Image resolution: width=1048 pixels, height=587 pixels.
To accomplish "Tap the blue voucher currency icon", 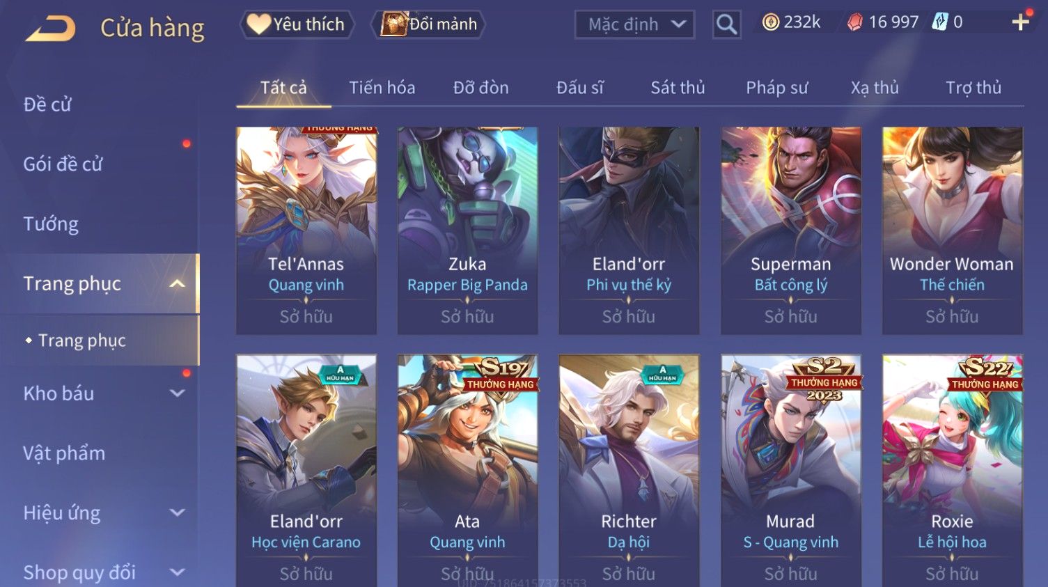I will (x=940, y=22).
